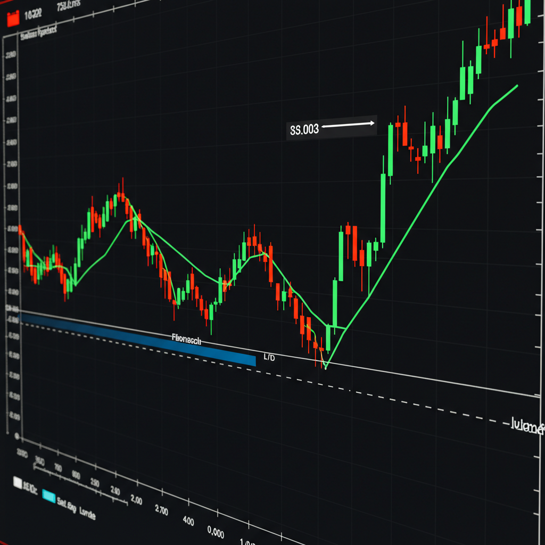Click the label at the dashed line's right end
The image size is (545, 545).
tap(527, 425)
